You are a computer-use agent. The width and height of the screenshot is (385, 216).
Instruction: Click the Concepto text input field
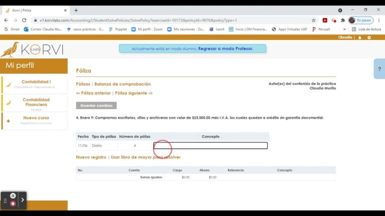click(x=211, y=146)
